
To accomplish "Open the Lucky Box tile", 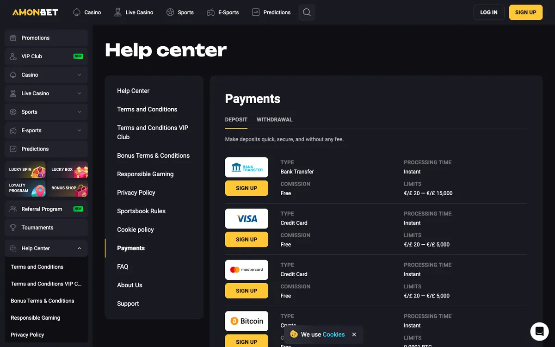I will 68,170.
